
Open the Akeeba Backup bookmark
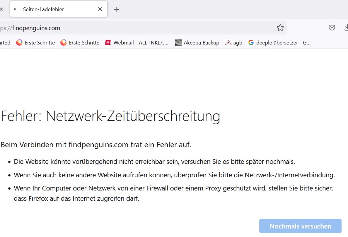coord(197,43)
